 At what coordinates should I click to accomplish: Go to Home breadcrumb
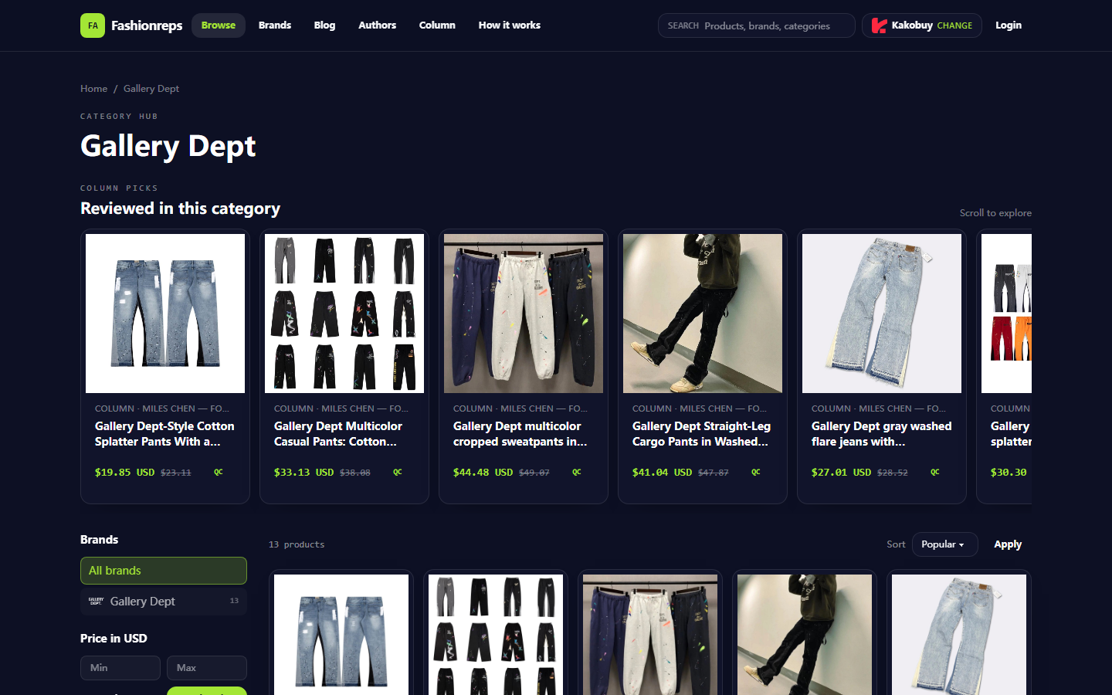94,89
